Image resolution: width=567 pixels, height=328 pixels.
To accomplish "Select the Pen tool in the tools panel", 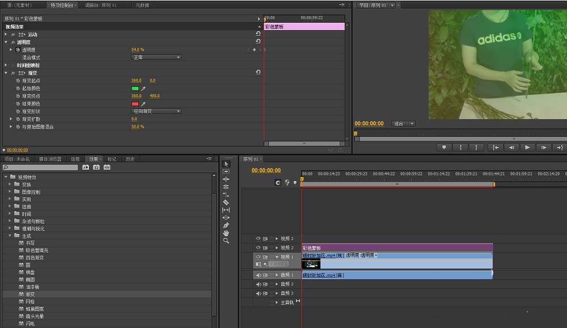I will click(226, 225).
